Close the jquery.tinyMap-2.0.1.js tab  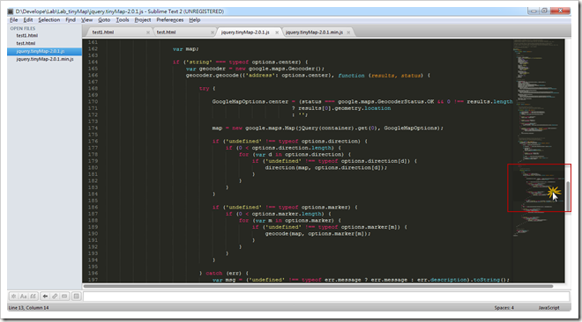coord(277,33)
